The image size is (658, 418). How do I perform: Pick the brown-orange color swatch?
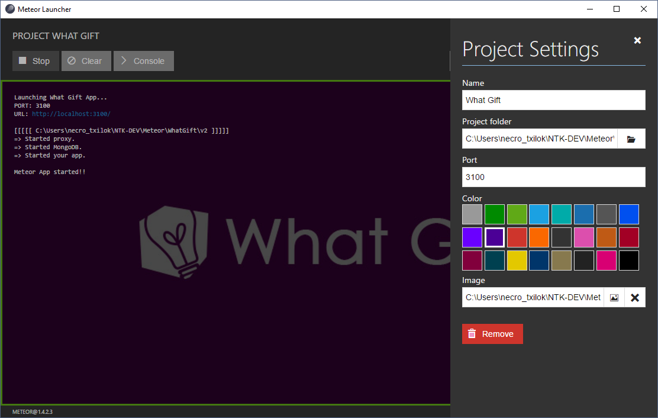[x=607, y=237]
